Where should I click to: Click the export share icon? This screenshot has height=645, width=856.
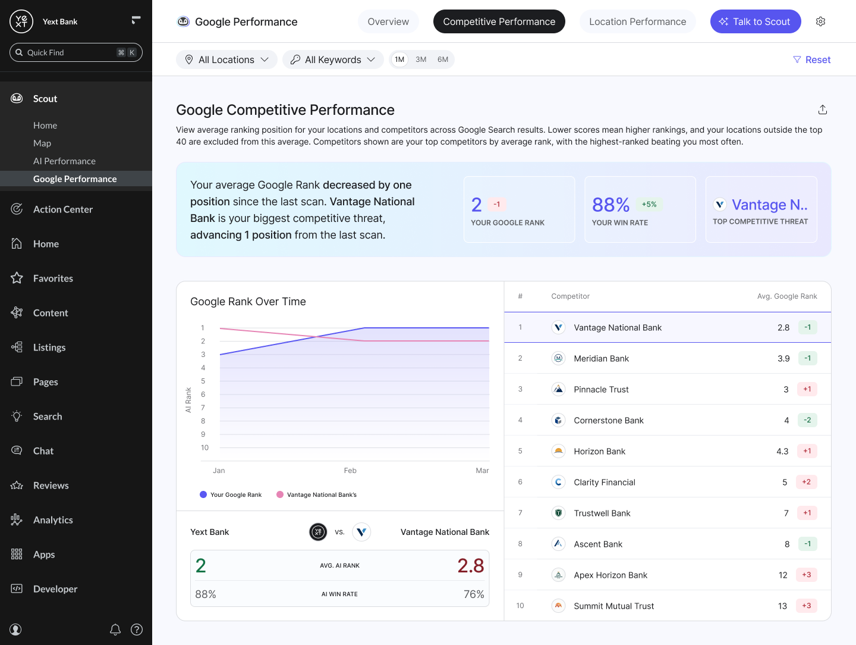[x=823, y=109]
